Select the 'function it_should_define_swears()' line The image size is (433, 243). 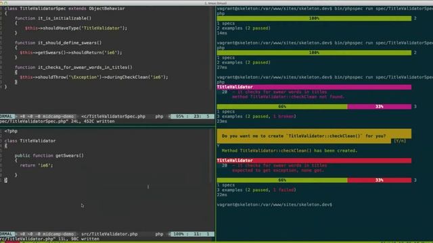tap(58, 43)
